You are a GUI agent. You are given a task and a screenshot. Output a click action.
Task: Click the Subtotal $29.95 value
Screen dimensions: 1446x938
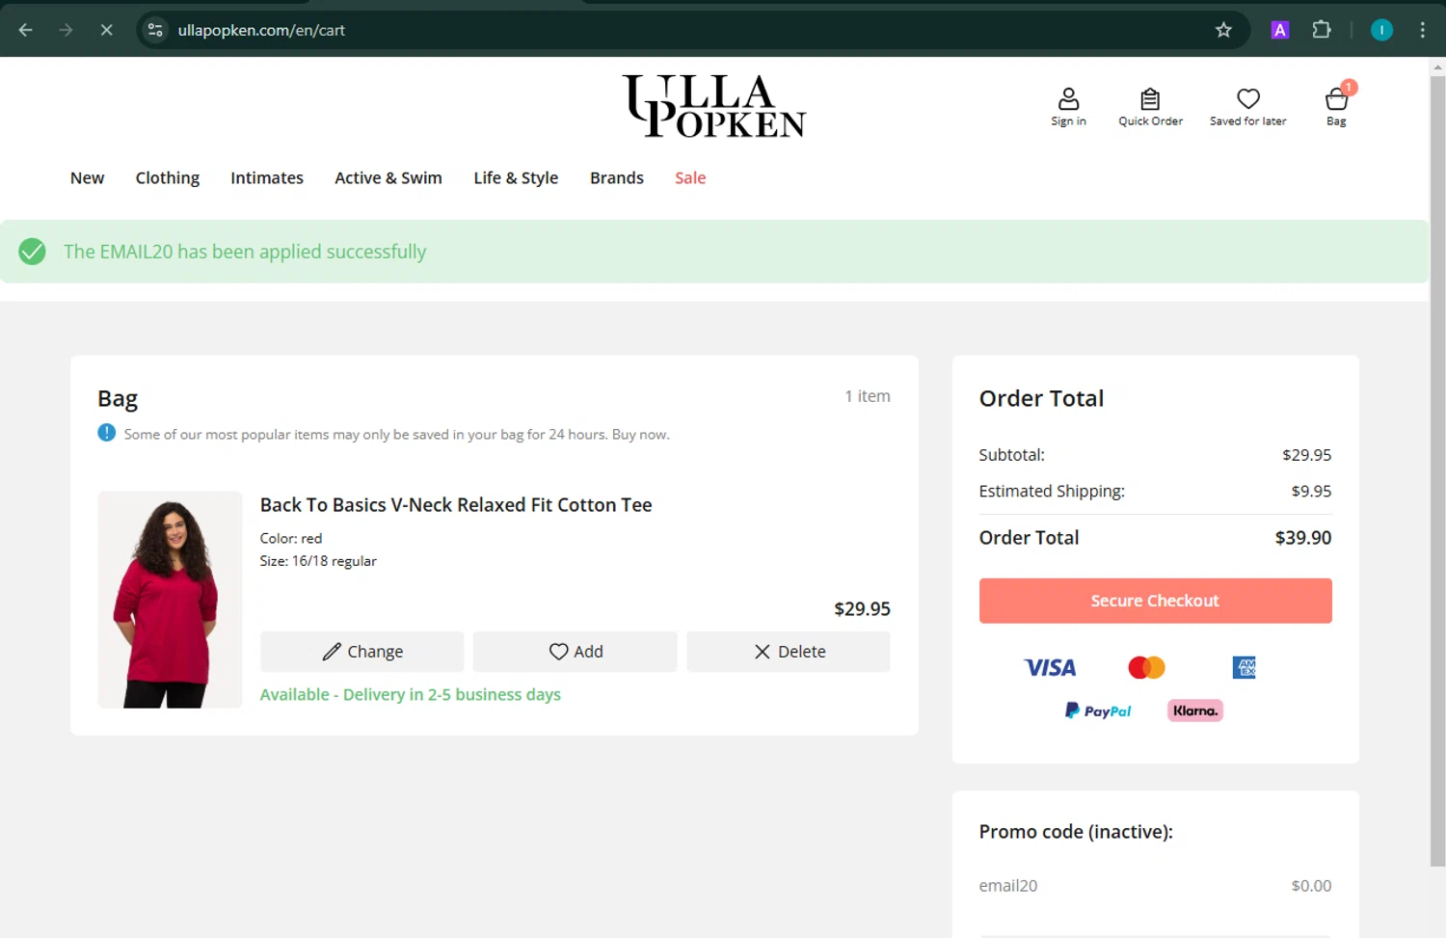(1306, 455)
